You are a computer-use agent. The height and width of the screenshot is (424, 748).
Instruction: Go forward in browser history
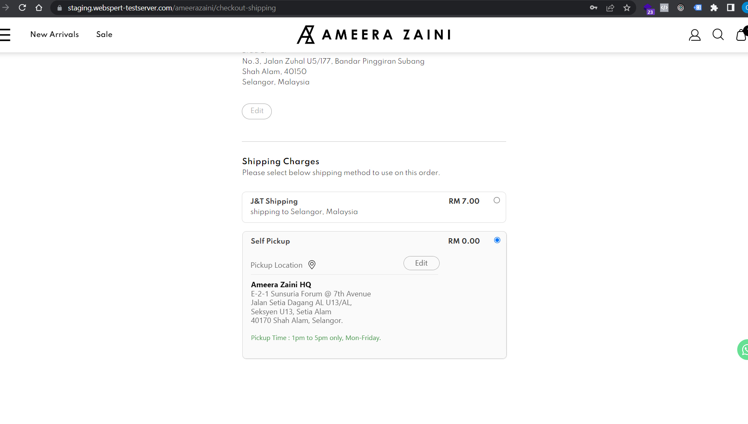[5, 7]
